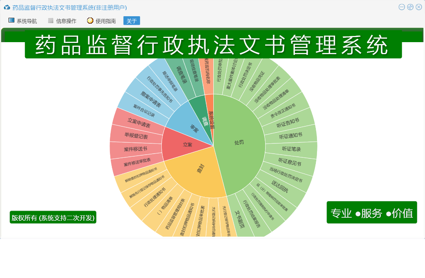This screenshot has height=278, width=425.
Task: Close the window with the round X button
Action: (x=419, y=7)
